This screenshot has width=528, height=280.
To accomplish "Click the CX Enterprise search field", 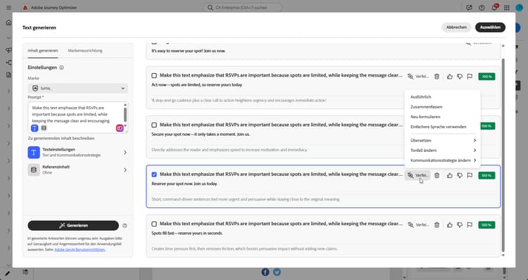I will coord(242,8).
